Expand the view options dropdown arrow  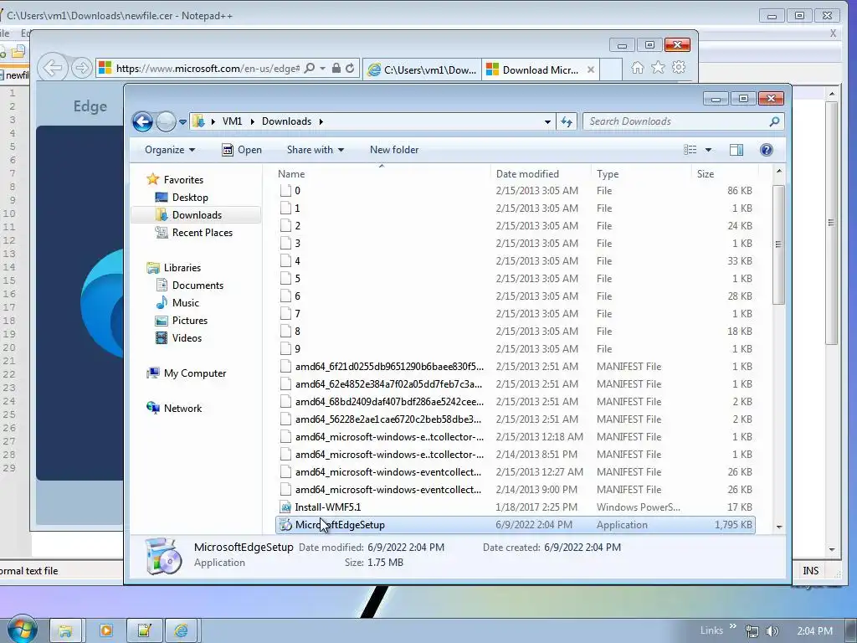(708, 150)
